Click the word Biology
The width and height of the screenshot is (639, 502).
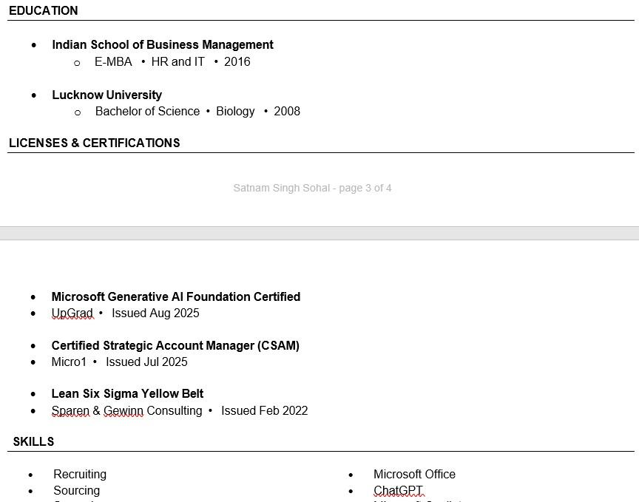[235, 112]
